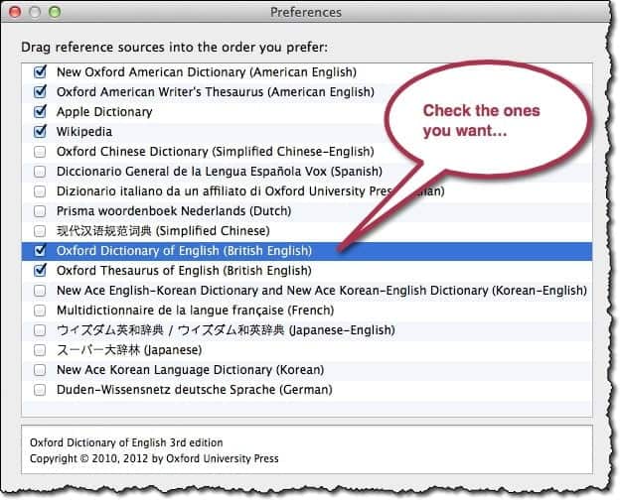Select New Ace English-Korean Dictionary row text
Screen dimensions: 620x500
[x=322, y=291]
